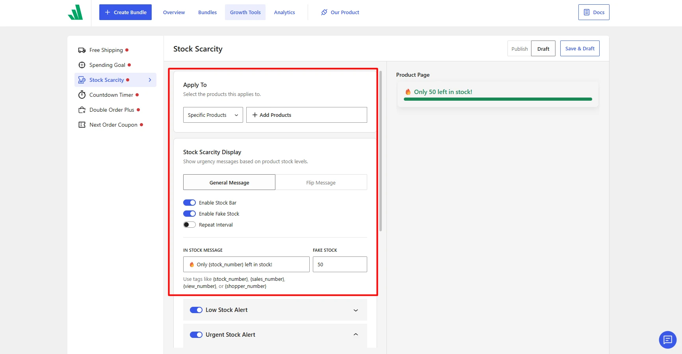Open the chat support bubble
The width and height of the screenshot is (682, 354).
coord(667,339)
